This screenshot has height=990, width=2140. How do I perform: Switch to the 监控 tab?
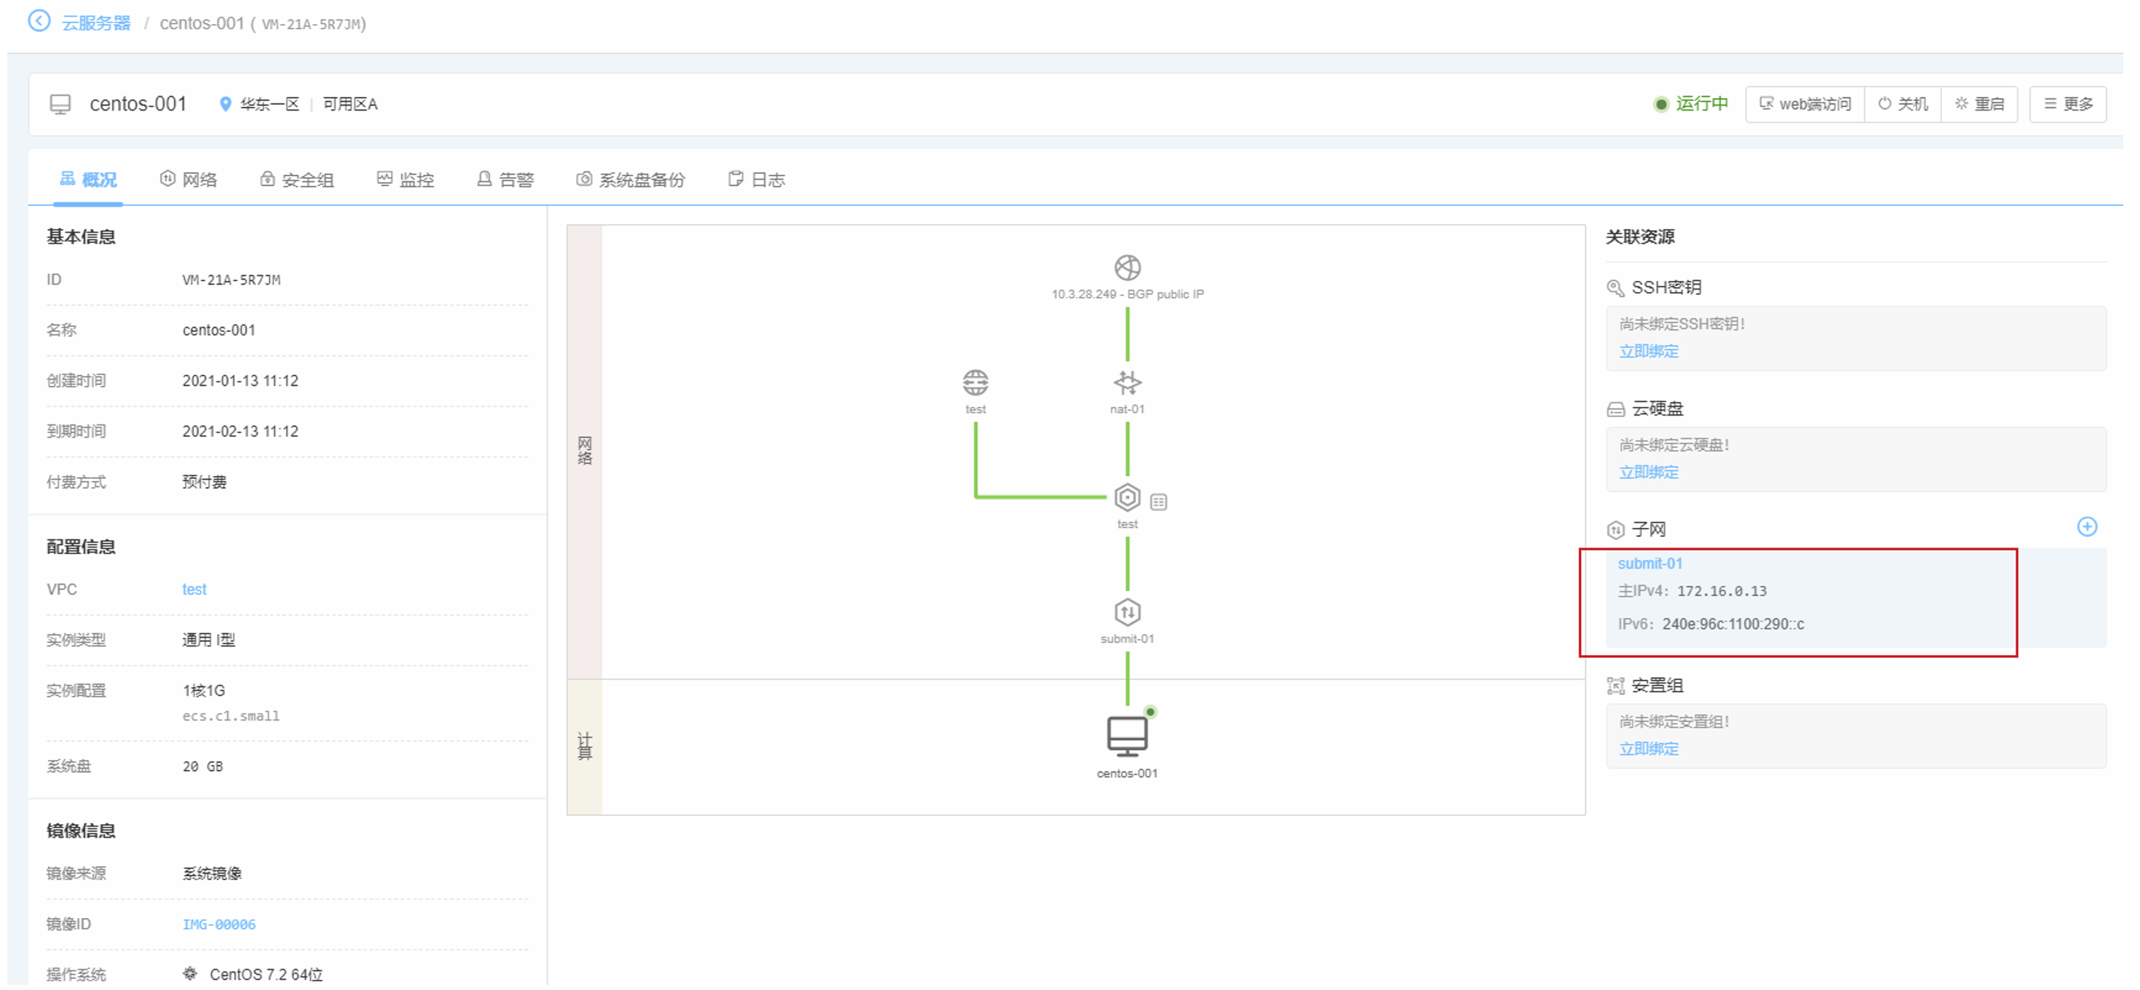click(405, 179)
